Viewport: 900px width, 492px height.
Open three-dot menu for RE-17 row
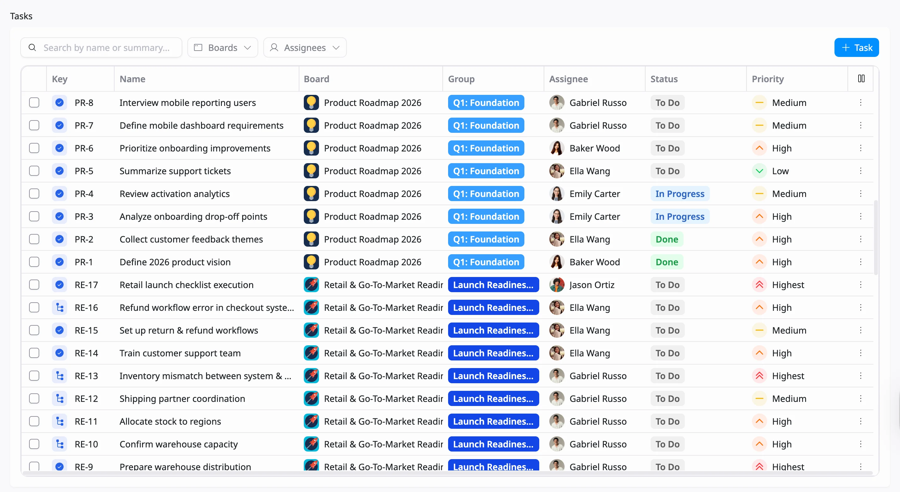click(860, 285)
